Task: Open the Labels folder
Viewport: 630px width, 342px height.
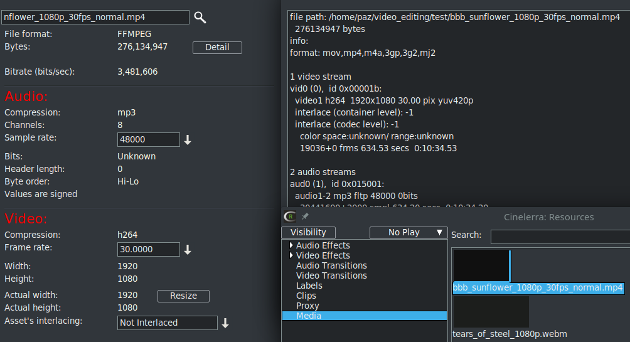Action: [x=309, y=286]
